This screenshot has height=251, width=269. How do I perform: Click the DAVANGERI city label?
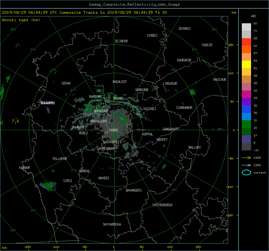[x=134, y=190]
